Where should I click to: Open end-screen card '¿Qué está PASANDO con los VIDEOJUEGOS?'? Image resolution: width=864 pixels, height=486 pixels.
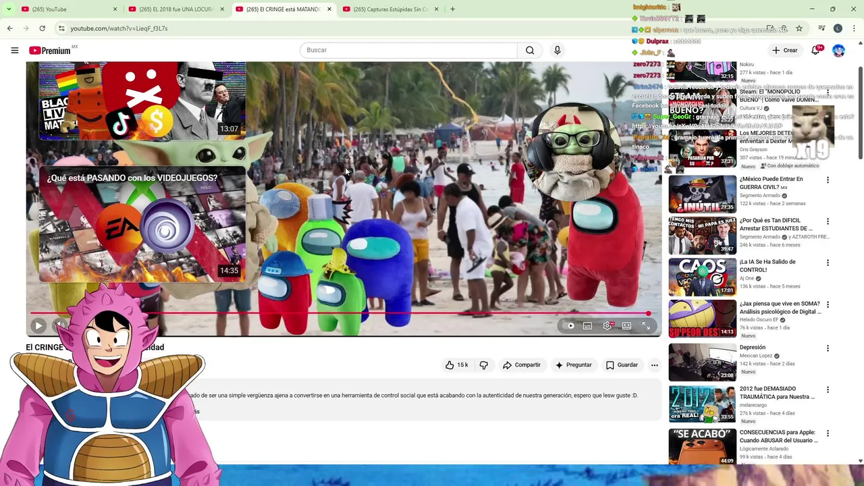click(142, 224)
